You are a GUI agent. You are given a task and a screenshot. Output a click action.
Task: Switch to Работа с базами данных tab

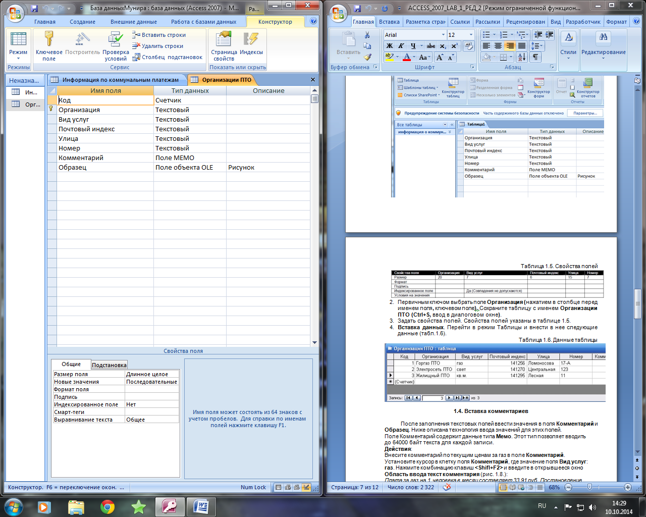pyautogui.click(x=204, y=22)
